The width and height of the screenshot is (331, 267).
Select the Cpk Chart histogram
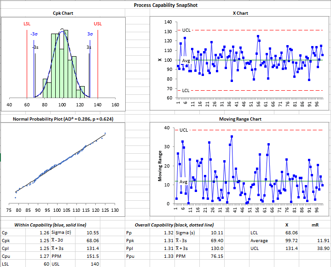[x=63, y=64]
